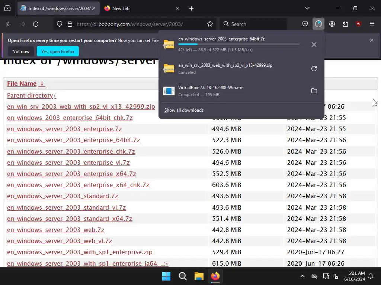The height and width of the screenshot is (285, 381).
Task: Download en_windows_server_2003_web_vl.7z
Action: 60,241
